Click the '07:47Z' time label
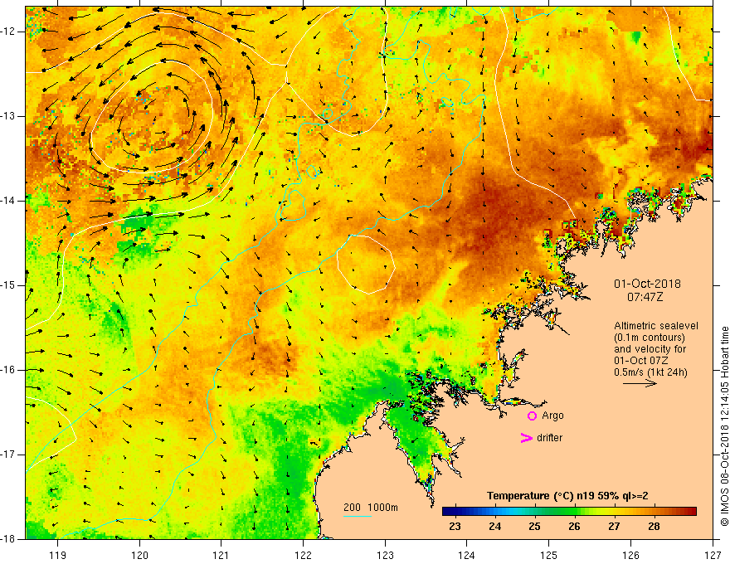The image size is (730, 564). click(x=645, y=297)
